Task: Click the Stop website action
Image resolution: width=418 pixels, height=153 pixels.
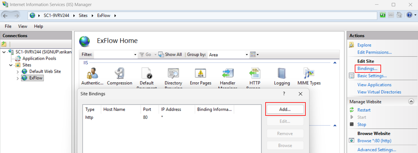Action: pos(361,124)
